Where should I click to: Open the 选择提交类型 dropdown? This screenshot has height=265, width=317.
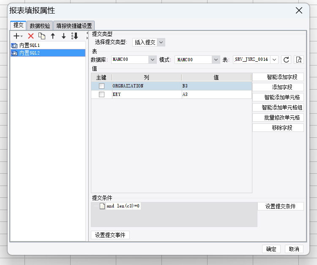(x=161, y=42)
